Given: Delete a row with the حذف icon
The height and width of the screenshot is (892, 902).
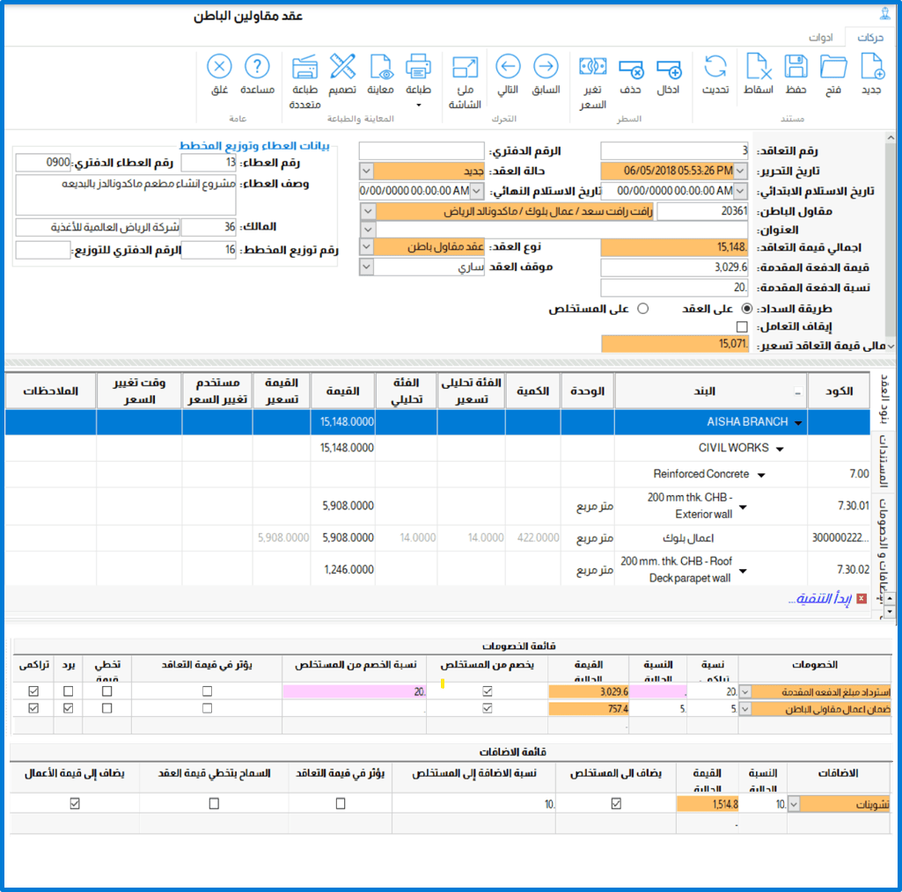Looking at the screenshot, I should (630, 69).
